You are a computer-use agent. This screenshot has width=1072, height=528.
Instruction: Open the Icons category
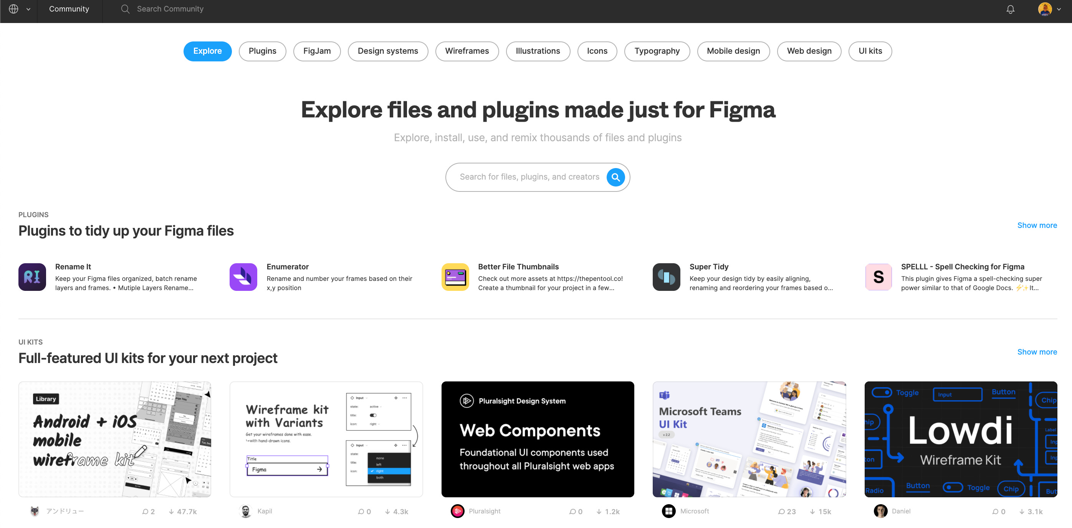pyautogui.click(x=597, y=51)
